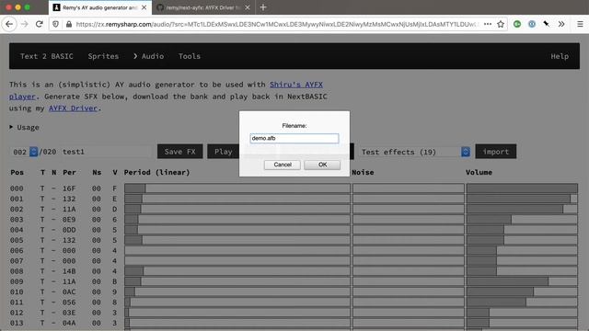Image resolution: width=589 pixels, height=331 pixels.
Task: Open the tracking protection shield icon
Action: tap(55, 24)
